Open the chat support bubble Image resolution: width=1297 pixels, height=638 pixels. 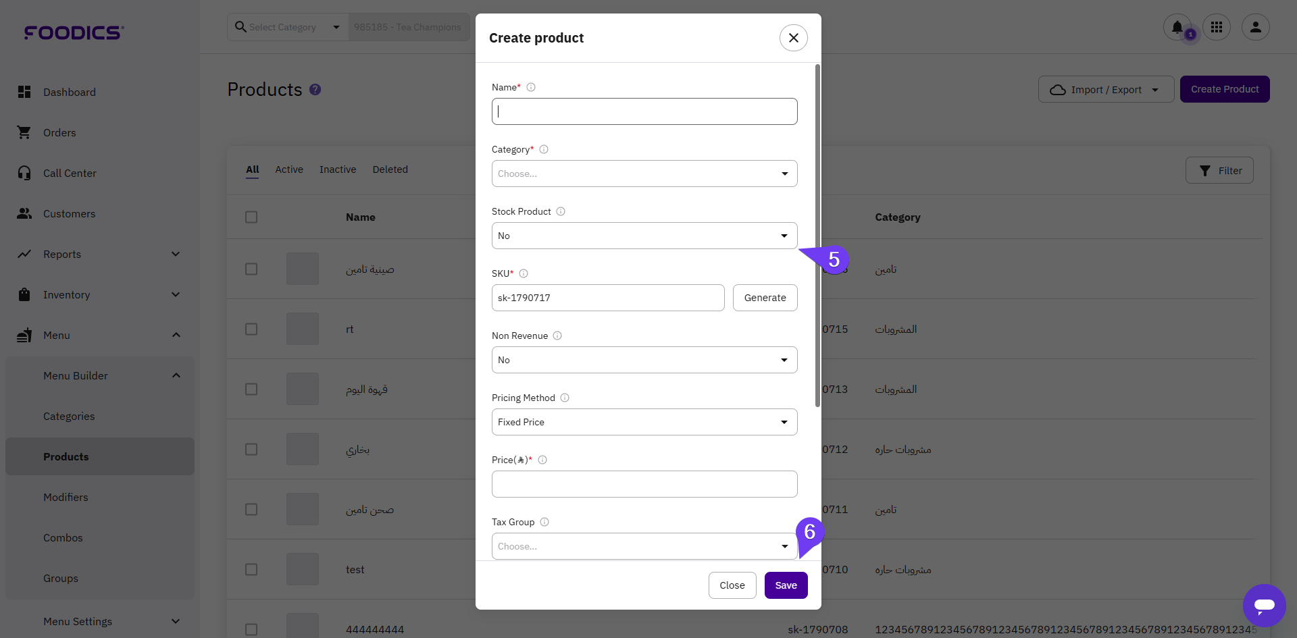coord(1264,605)
